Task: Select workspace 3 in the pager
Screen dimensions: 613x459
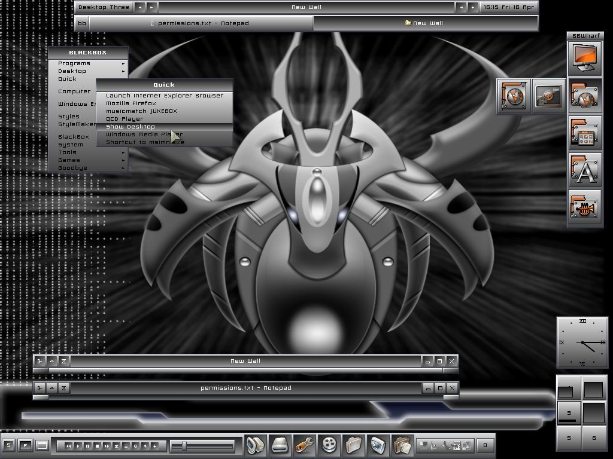Action: click(569, 413)
